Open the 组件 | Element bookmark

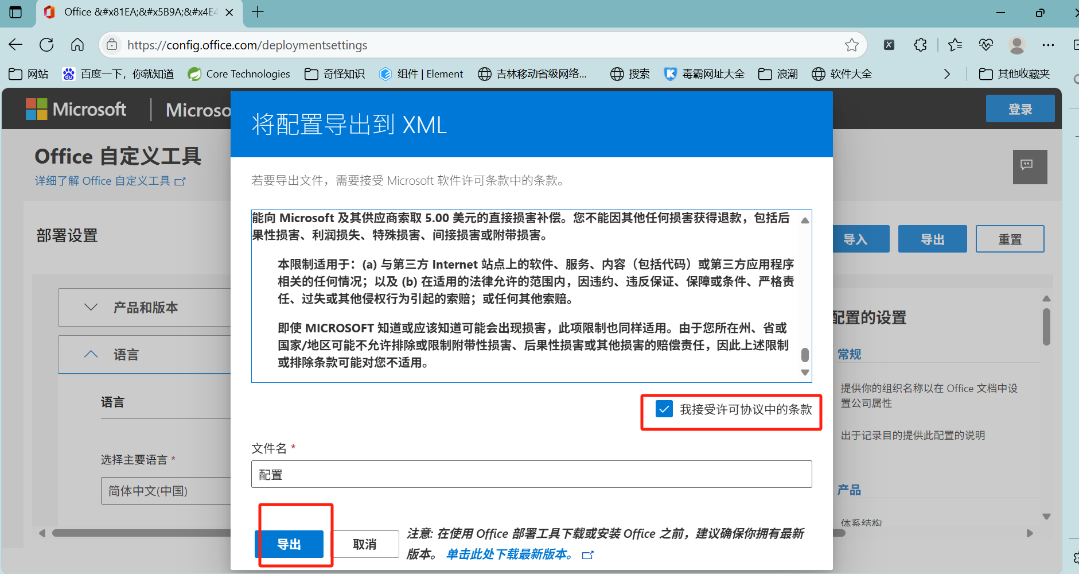421,74
